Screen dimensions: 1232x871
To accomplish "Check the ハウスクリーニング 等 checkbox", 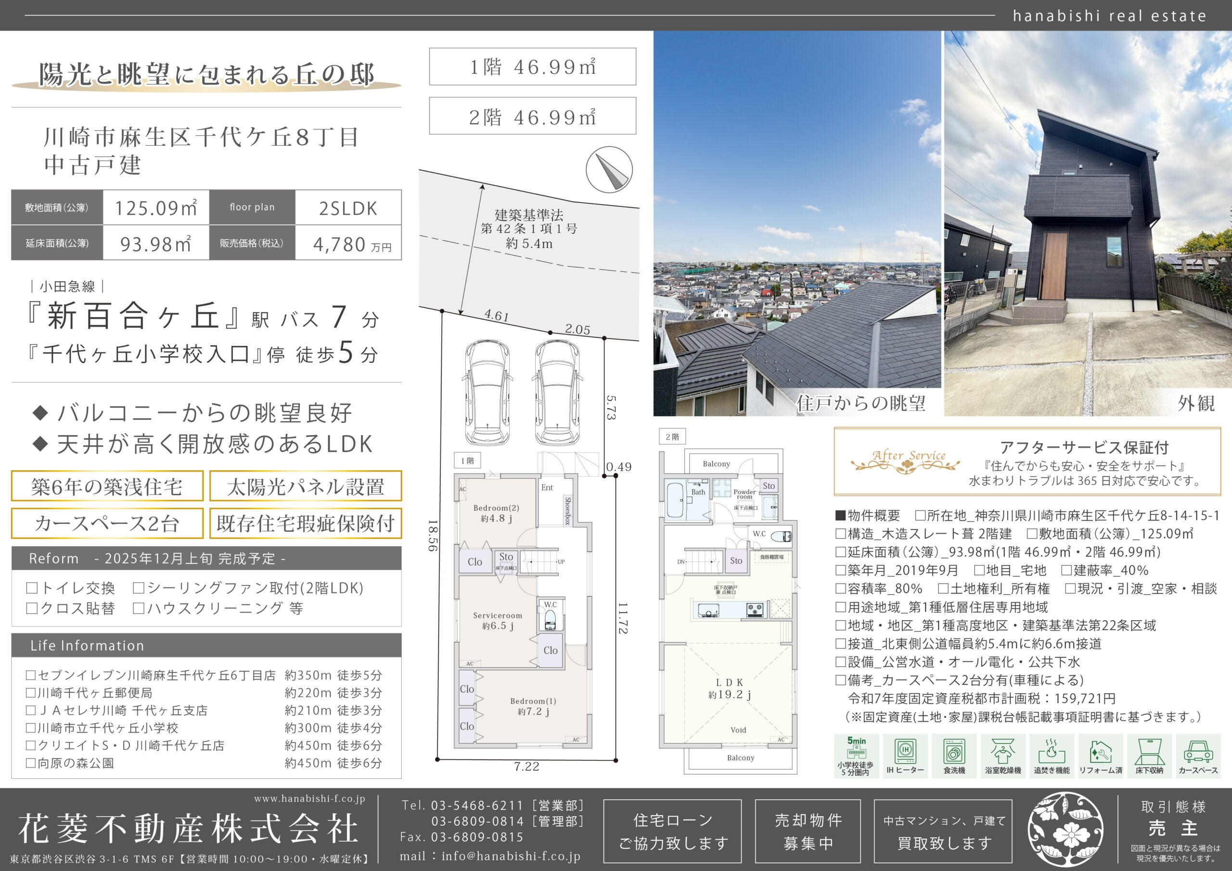I will [139, 608].
